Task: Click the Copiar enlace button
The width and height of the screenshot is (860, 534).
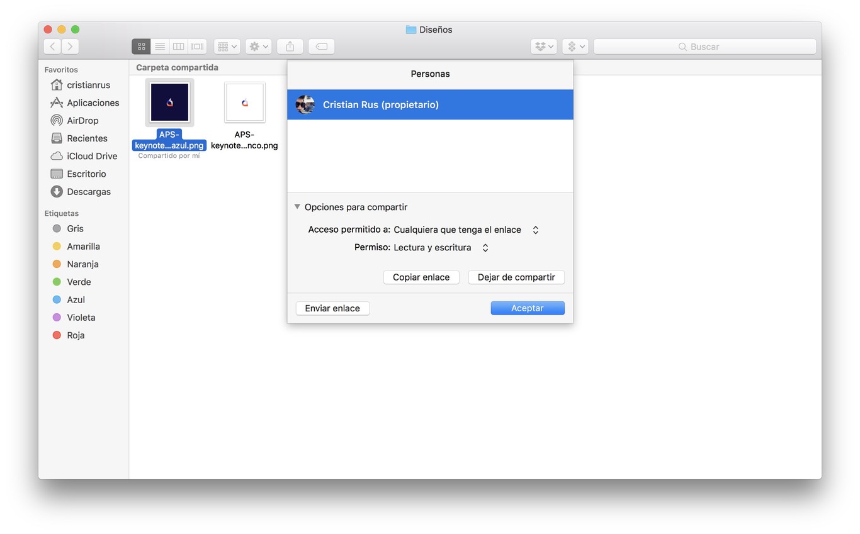Action: click(x=421, y=277)
